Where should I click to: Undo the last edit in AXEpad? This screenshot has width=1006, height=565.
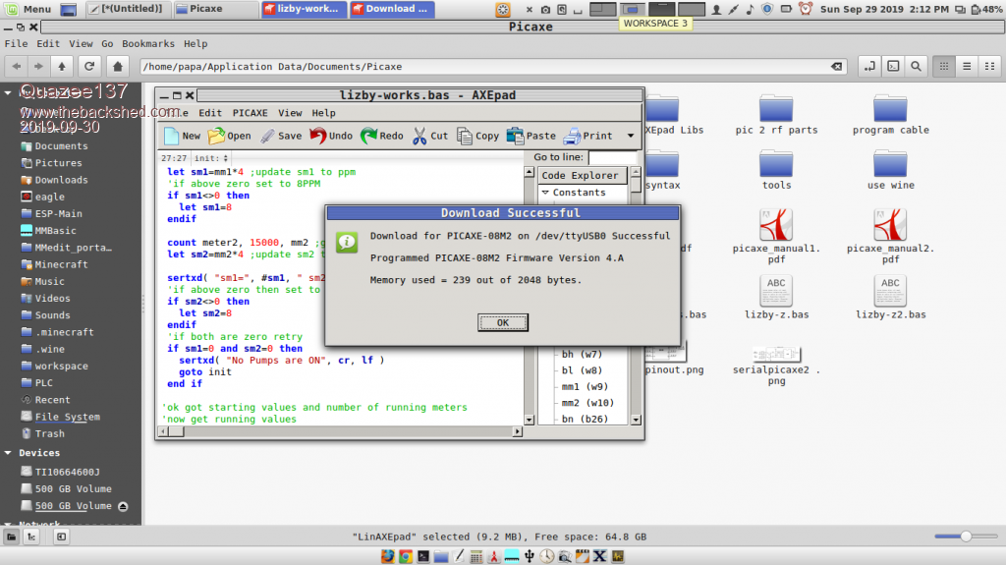pos(330,136)
